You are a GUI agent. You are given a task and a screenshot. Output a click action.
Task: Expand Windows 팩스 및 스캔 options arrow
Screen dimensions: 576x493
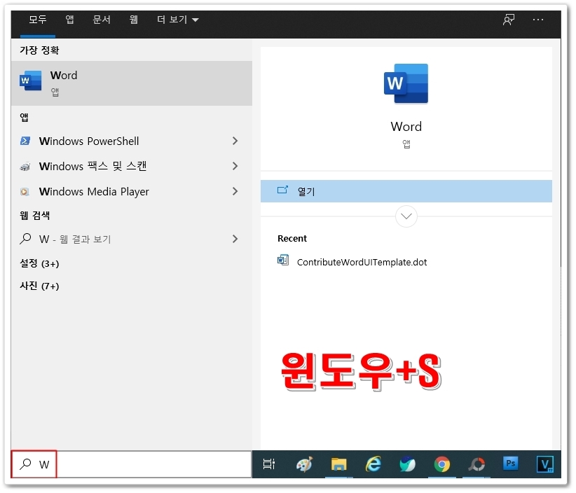coord(235,166)
